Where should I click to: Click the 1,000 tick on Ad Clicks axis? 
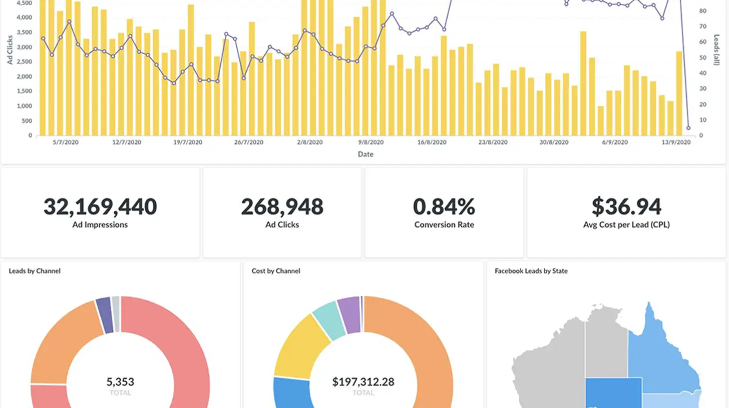click(x=26, y=106)
